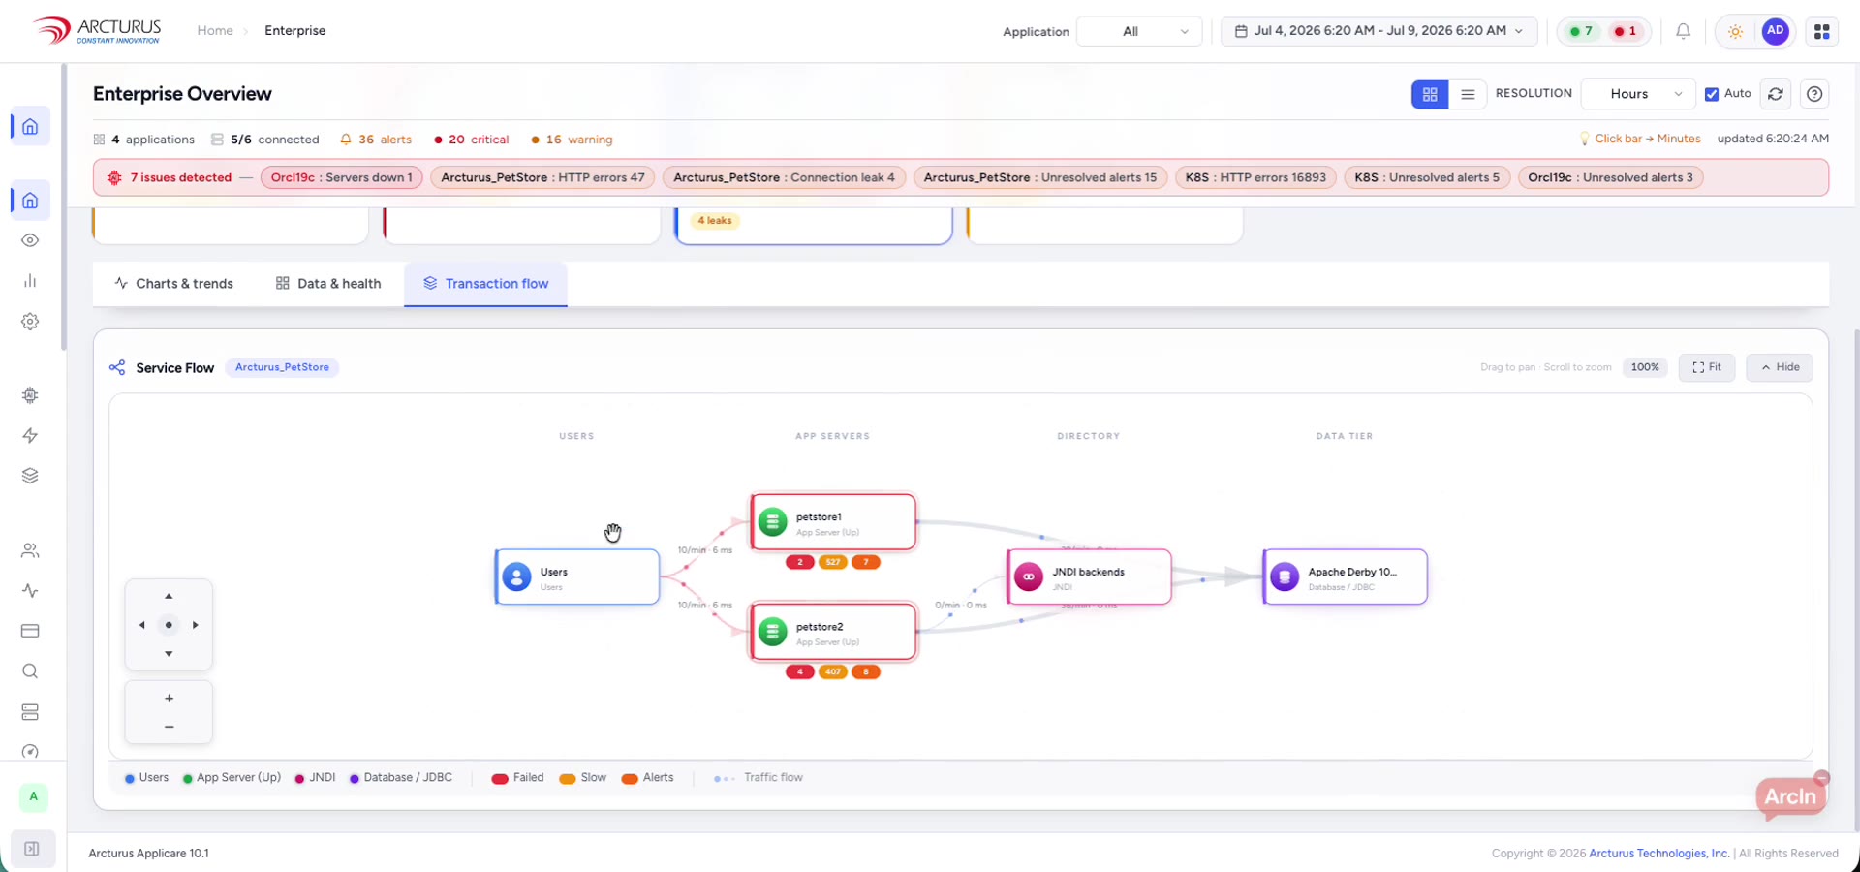This screenshot has width=1860, height=872.
Task: Click the Orcl19c Unresolved alerts 3 chip
Action: coord(1610,177)
